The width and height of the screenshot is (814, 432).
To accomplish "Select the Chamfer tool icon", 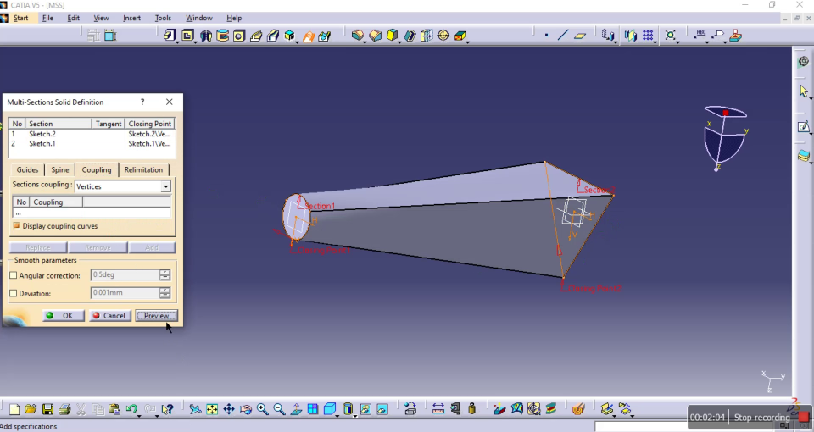I will [x=375, y=36].
